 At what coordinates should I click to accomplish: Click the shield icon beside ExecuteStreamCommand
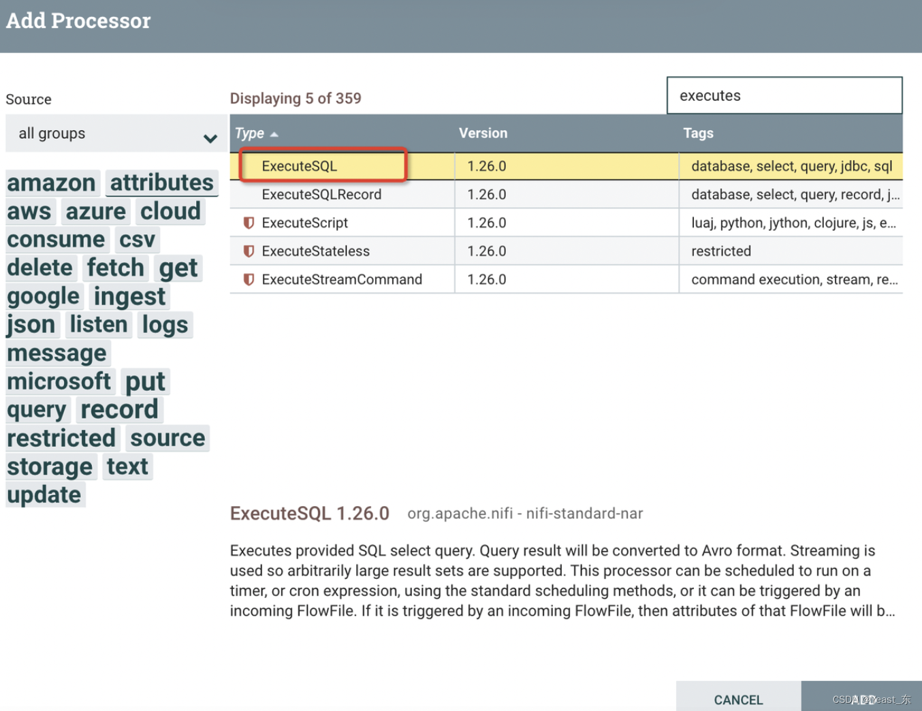(x=249, y=280)
